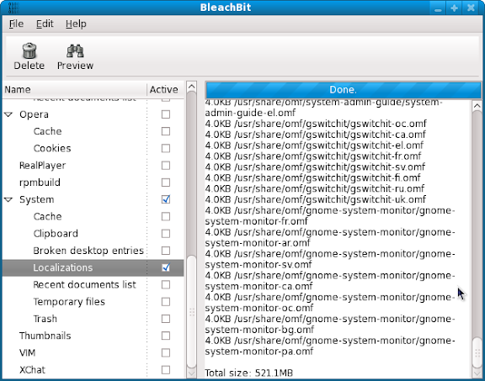The image size is (485, 381).
Task: Tick the System Recent documents list checkbox
Action: coord(166,284)
